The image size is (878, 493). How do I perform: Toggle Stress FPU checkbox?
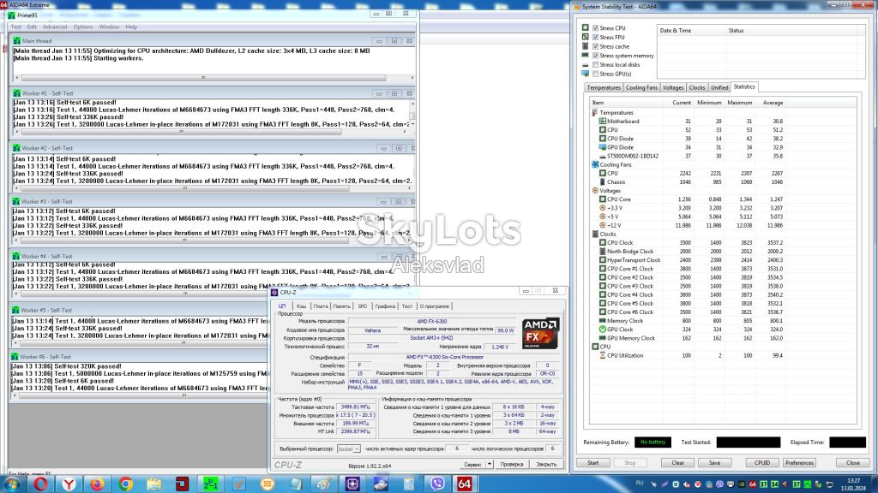pos(595,37)
